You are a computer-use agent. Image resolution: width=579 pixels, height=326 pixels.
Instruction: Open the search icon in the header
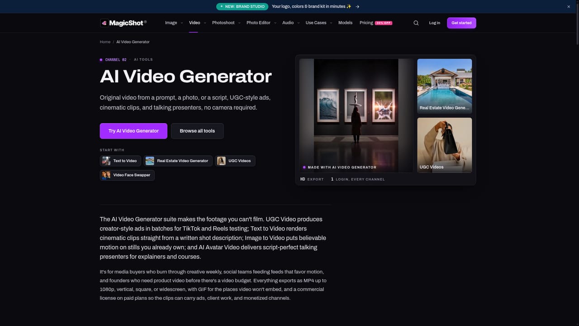coord(416,23)
